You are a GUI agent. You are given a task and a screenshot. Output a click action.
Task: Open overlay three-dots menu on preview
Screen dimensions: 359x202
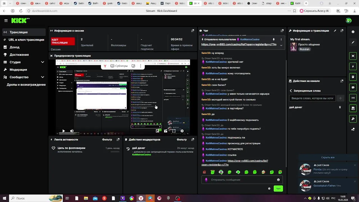coord(141,66)
